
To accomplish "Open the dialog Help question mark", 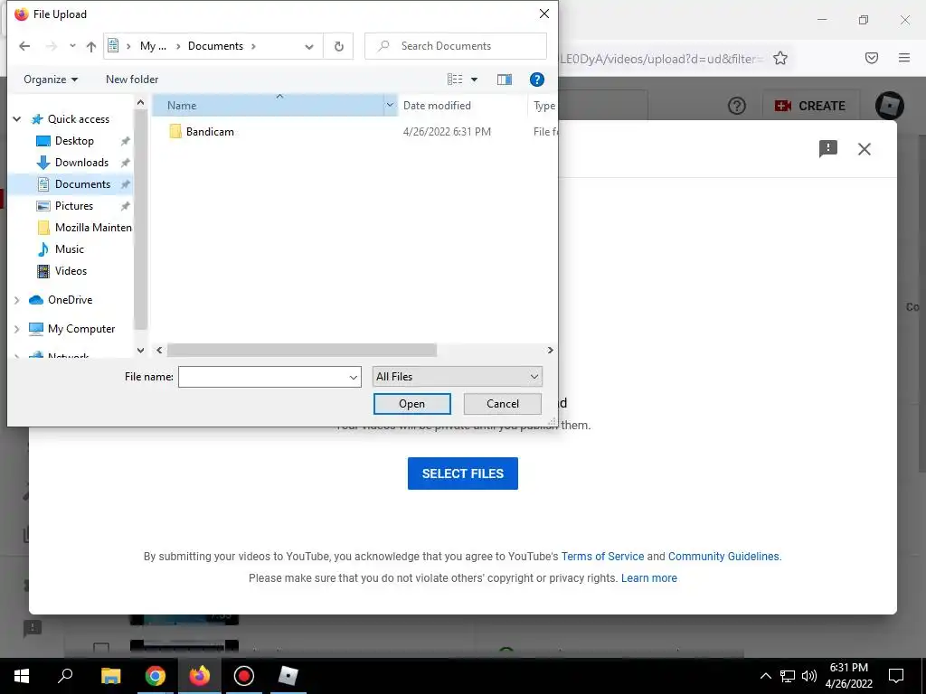I will (x=536, y=80).
